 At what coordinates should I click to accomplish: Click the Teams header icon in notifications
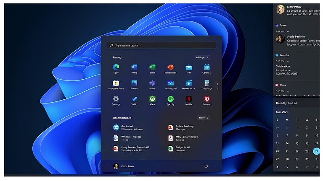coord(277,25)
